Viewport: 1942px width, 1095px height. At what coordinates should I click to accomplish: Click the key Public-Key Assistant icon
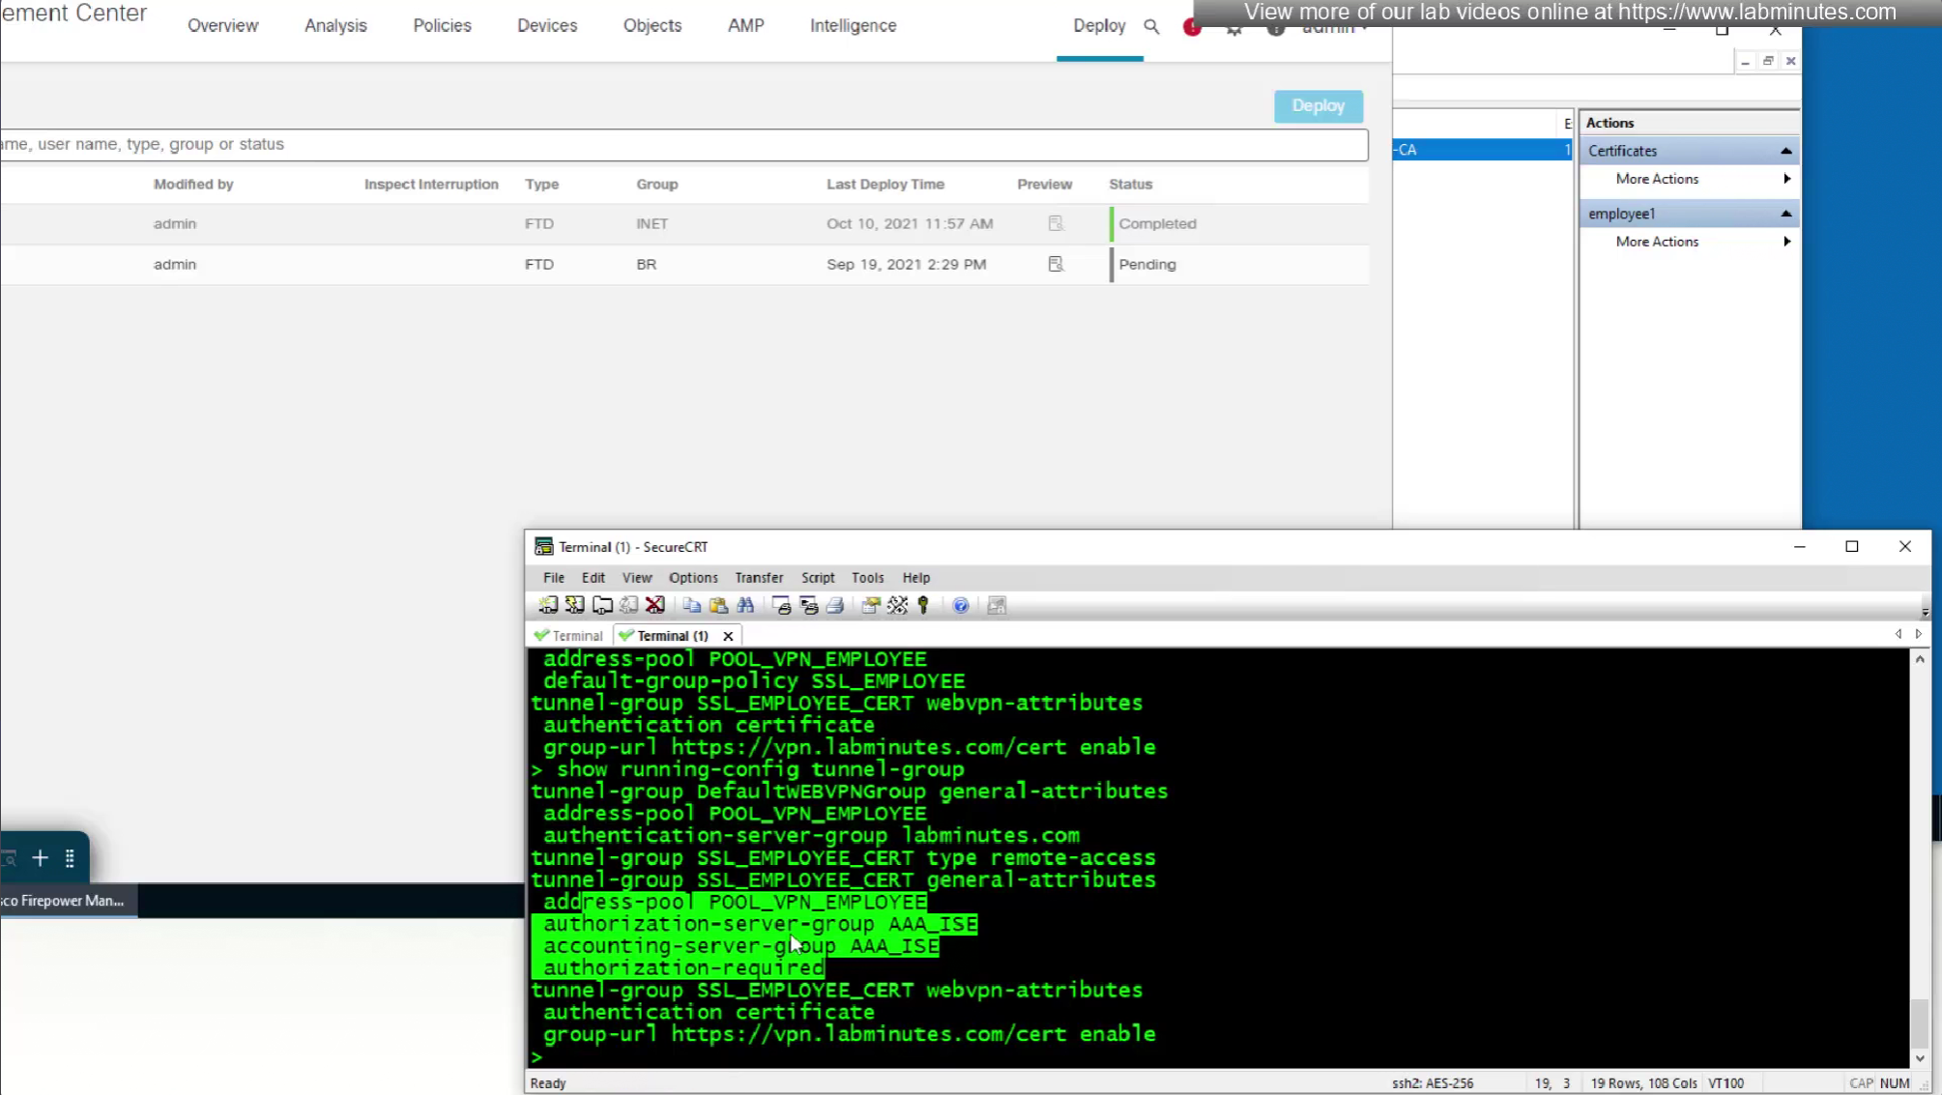point(924,605)
